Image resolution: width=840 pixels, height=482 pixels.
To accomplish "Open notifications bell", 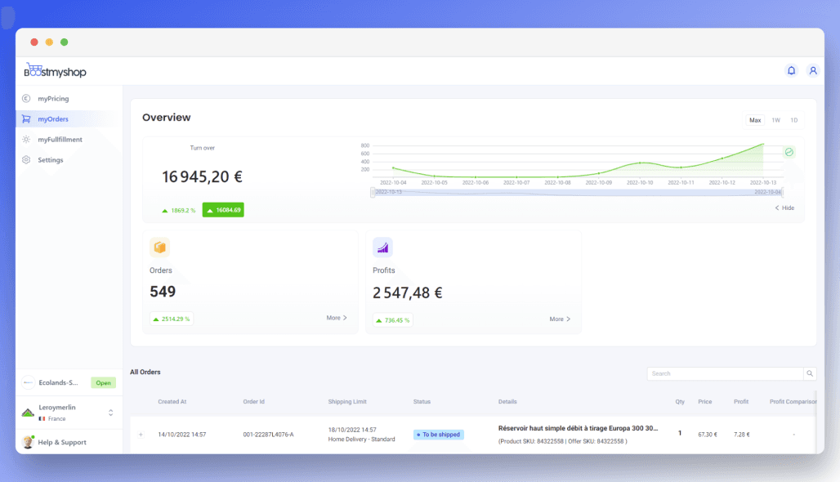I will pos(791,71).
